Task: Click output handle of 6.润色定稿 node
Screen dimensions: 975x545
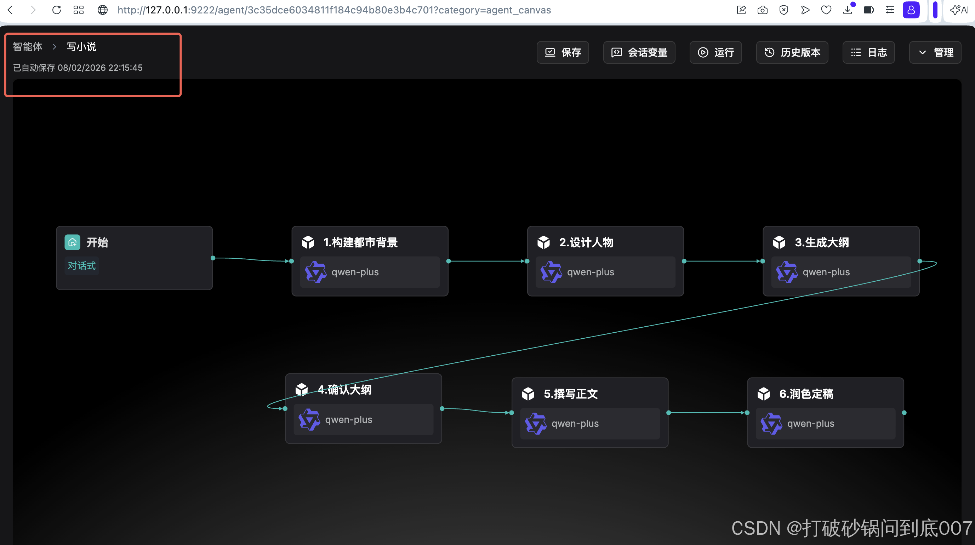Action: pos(904,413)
